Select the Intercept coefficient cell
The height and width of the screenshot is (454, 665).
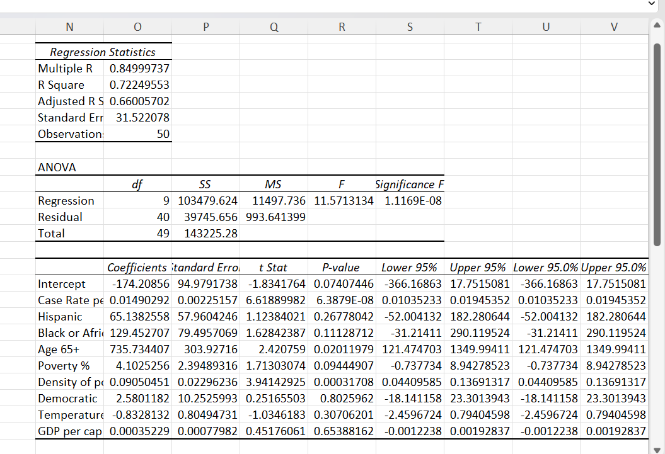(137, 283)
